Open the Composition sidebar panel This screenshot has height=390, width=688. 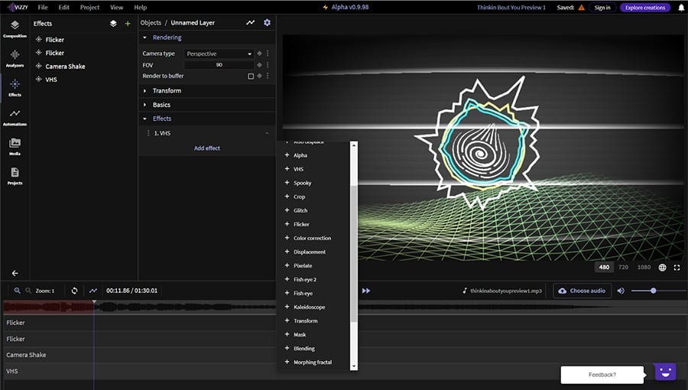click(15, 28)
